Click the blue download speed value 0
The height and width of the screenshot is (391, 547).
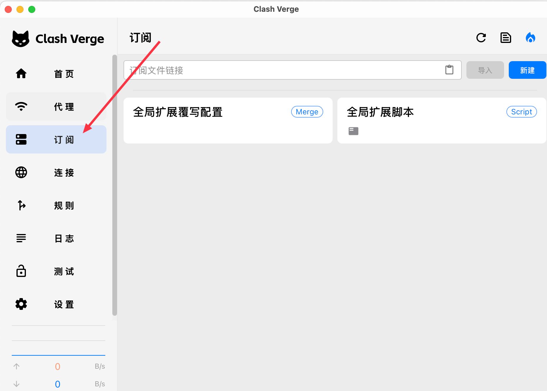pos(58,384)
